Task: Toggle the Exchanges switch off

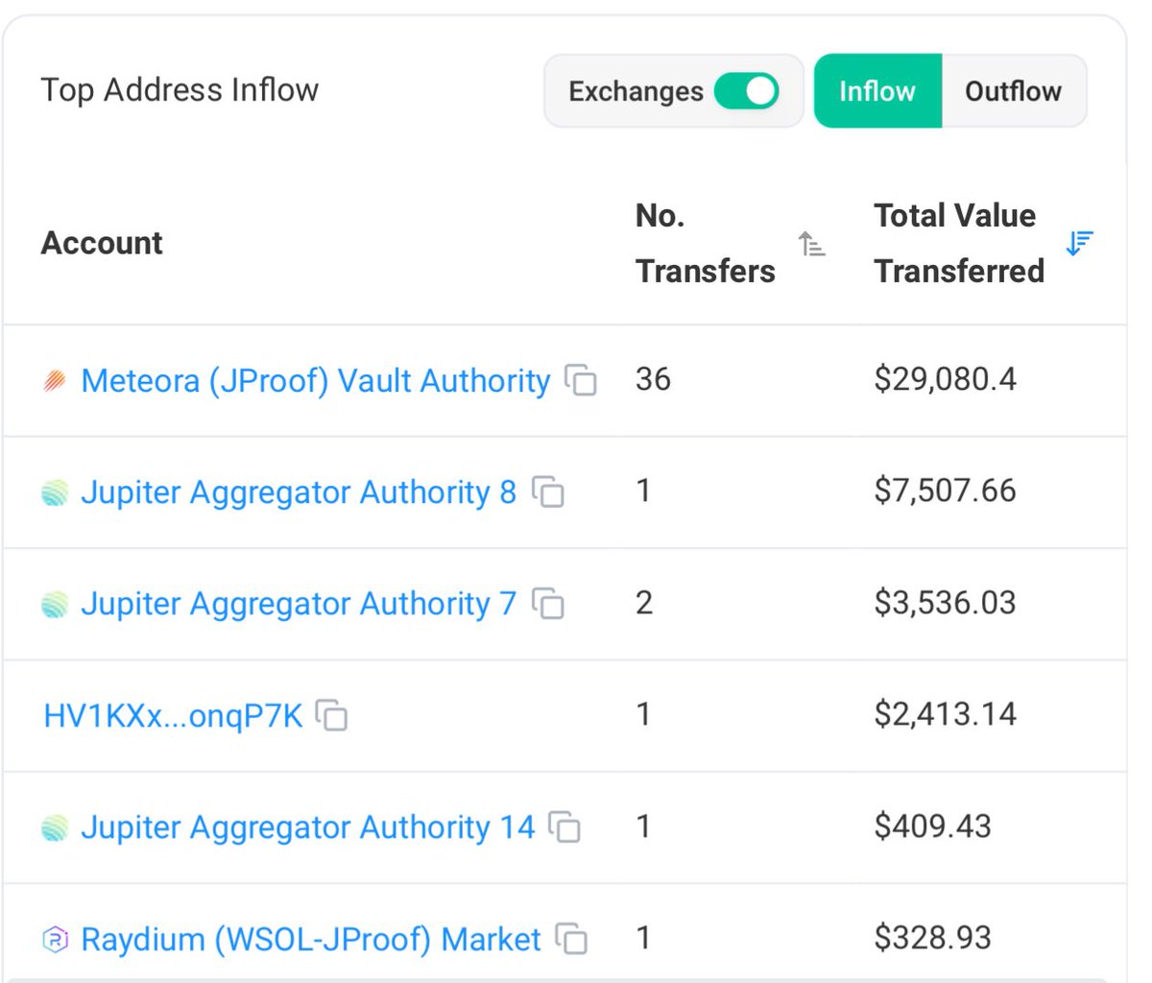Action: pos(746,91)
